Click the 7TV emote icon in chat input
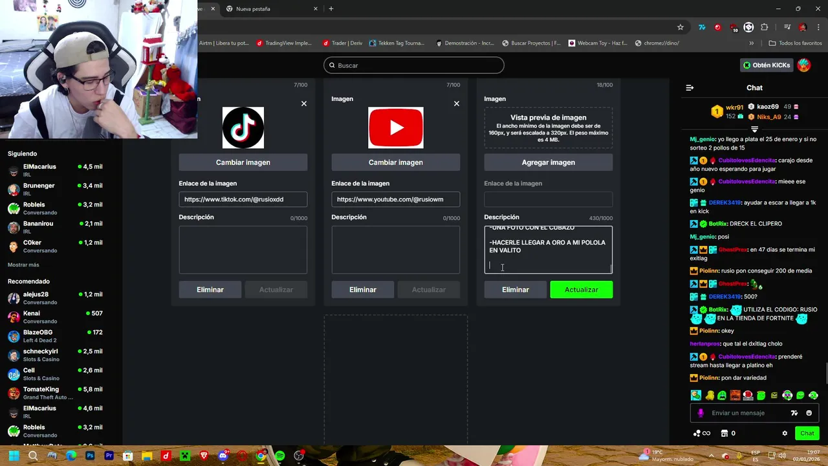This screenshot has width=828, height=466. [794, 413]
